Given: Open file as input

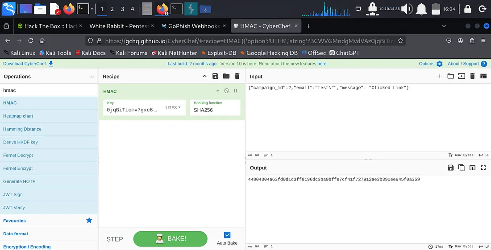Looking at the screenshot, I should point(461,76).
